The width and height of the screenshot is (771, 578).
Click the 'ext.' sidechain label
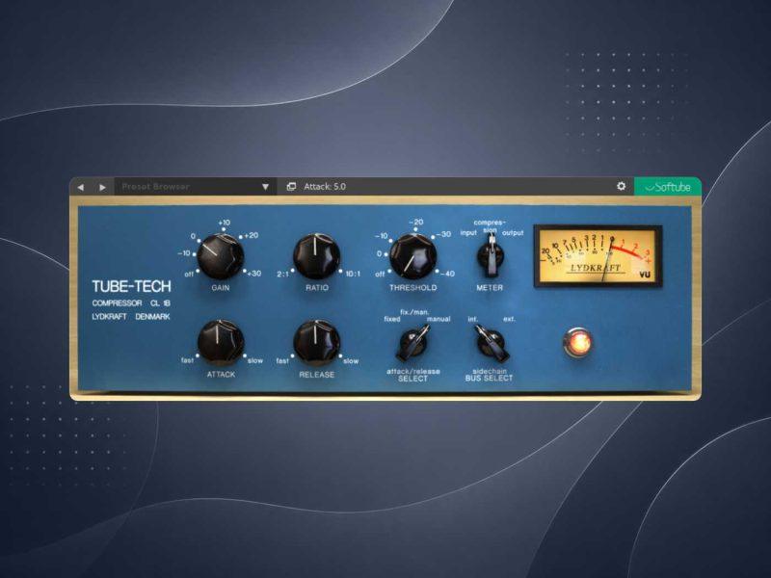(510, 319)
